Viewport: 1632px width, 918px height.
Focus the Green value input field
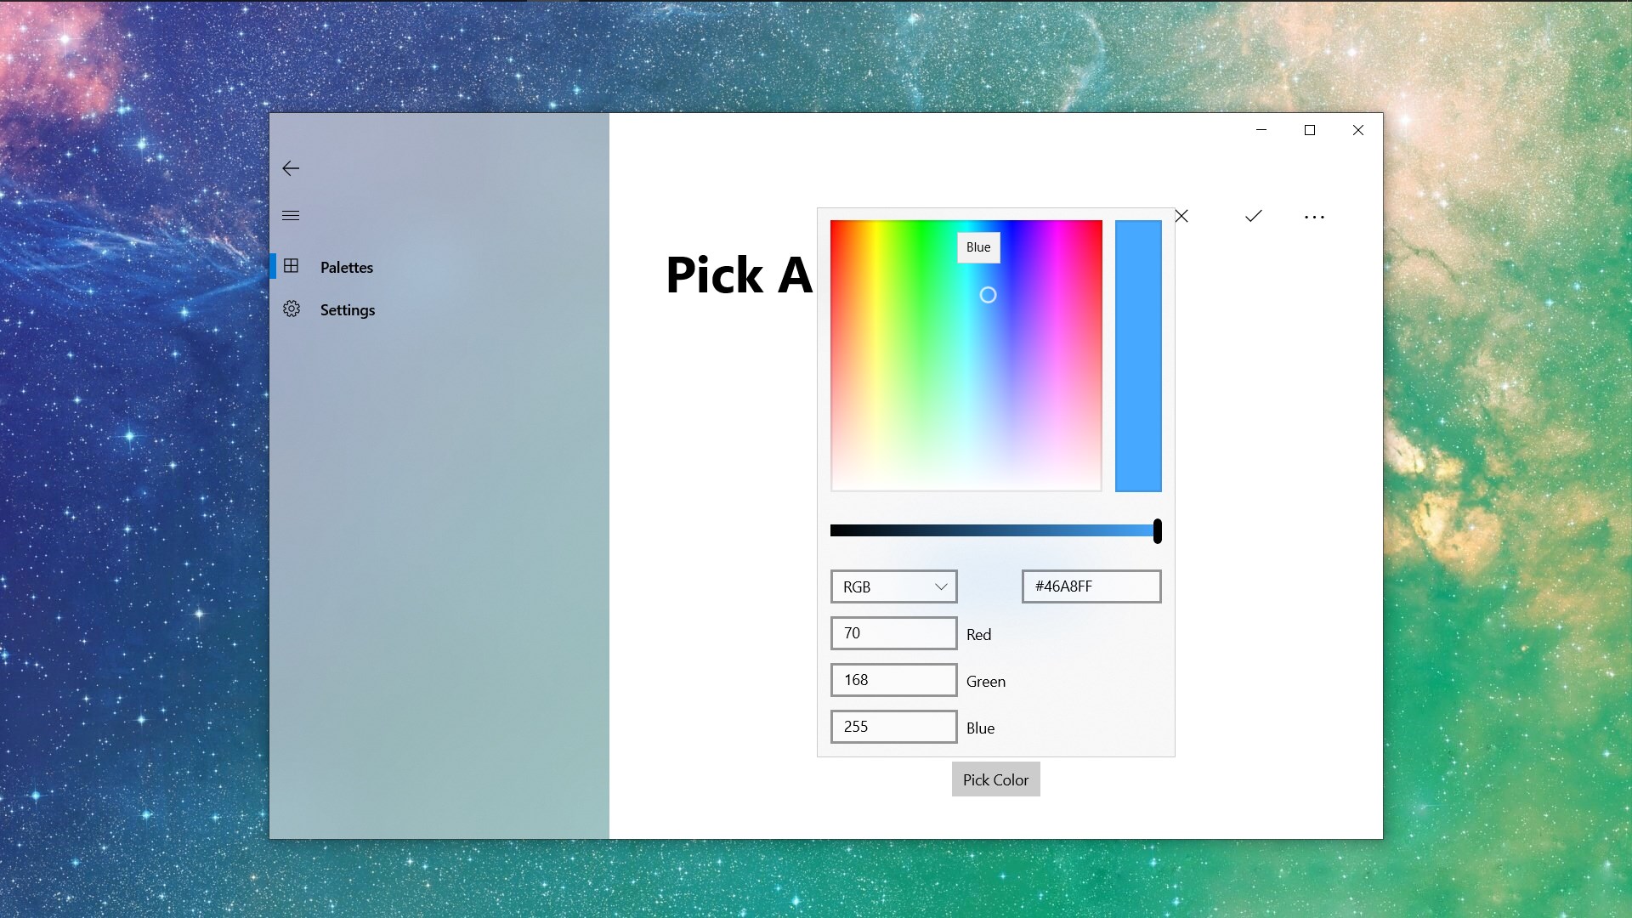pos(893,680)
